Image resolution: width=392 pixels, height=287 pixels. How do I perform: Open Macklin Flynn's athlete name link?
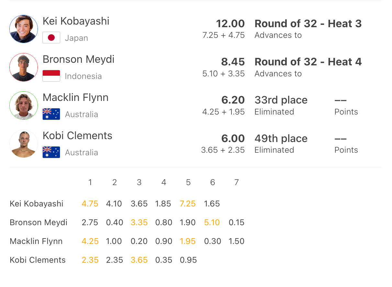coord(75,98)
